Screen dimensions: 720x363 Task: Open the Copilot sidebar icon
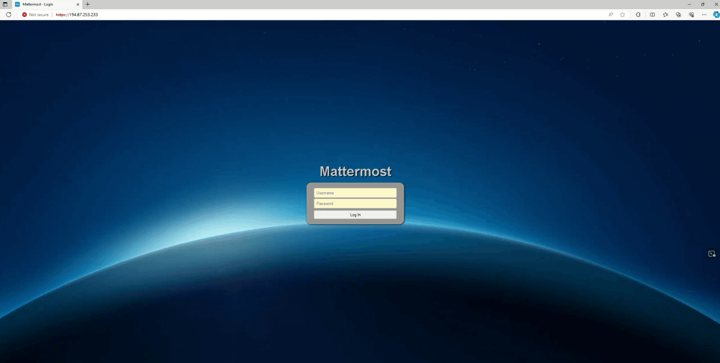(715, 15)
